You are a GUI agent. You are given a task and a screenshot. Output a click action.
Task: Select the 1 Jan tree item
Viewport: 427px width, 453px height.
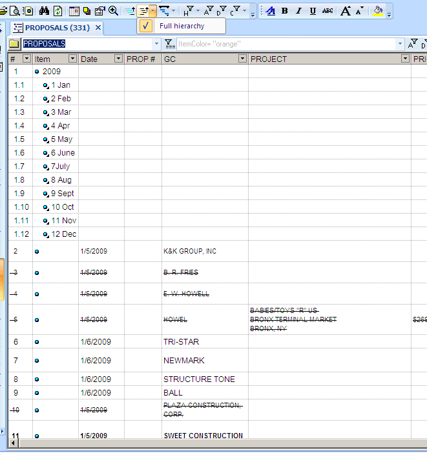(61, 85)
